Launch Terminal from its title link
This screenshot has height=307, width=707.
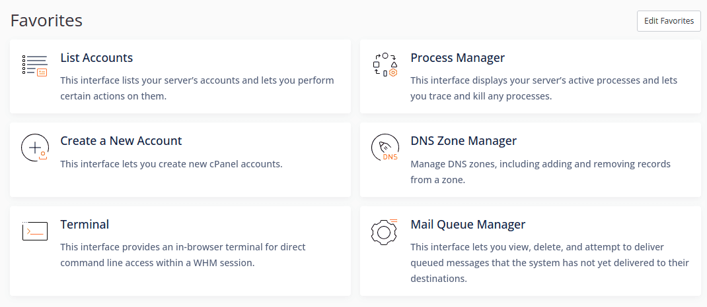[x=85, y=225]
